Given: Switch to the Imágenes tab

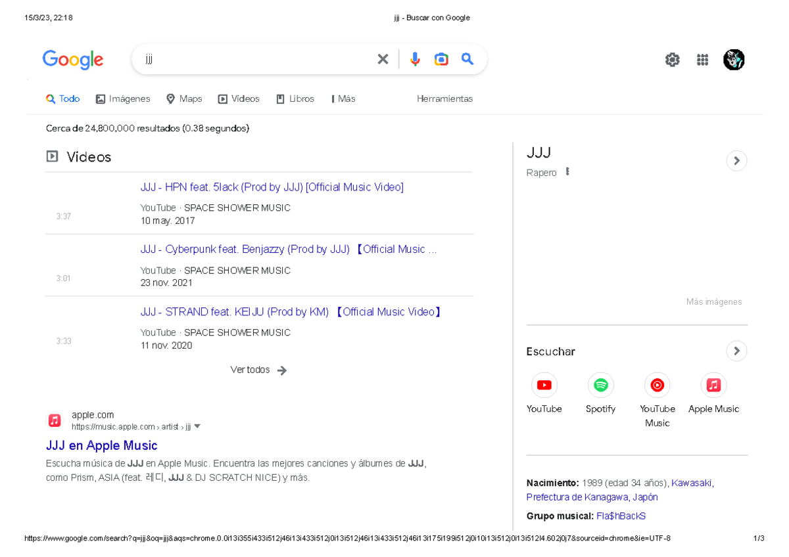Looking at the screenshot, I should 123,99.
